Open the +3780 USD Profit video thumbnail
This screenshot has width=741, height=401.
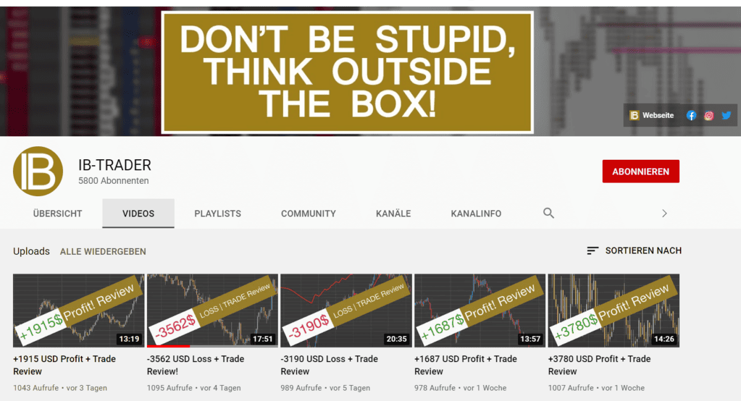pyautogui.click(x=613, y=310)
